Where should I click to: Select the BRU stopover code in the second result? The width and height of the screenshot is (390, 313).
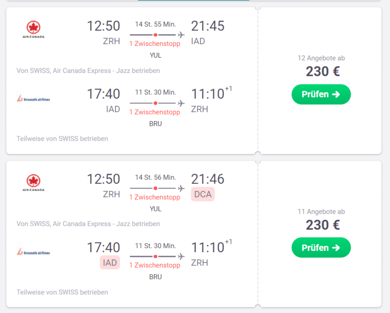coord(155,277)
